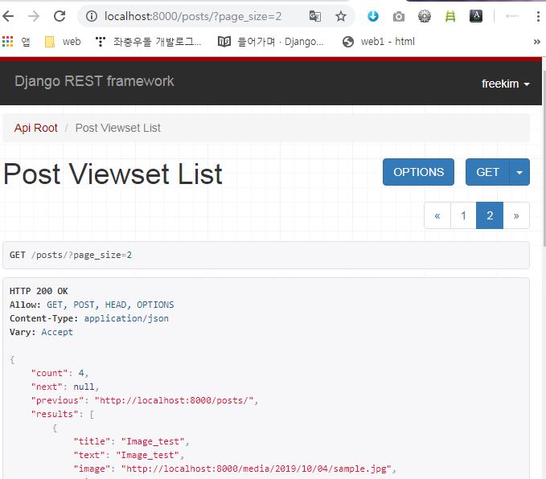Screen dimensions: 546x479
Task: Go to page 1 in pagination
Action: click(x=463, y=215)
